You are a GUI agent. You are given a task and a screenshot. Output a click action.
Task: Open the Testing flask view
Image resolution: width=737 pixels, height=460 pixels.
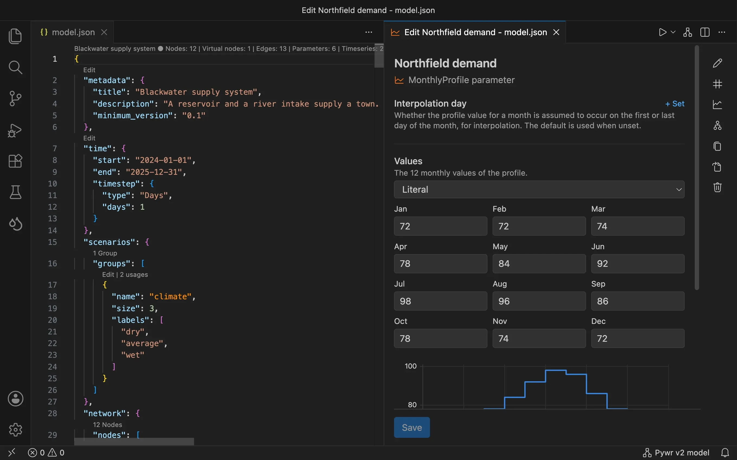tap(15, 192)
